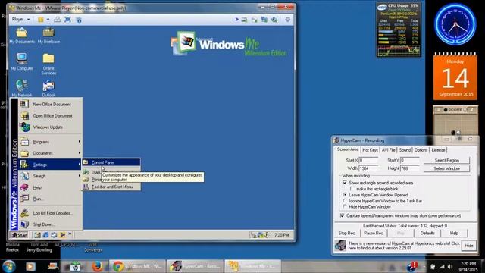Click the Start Y input field

409,160
